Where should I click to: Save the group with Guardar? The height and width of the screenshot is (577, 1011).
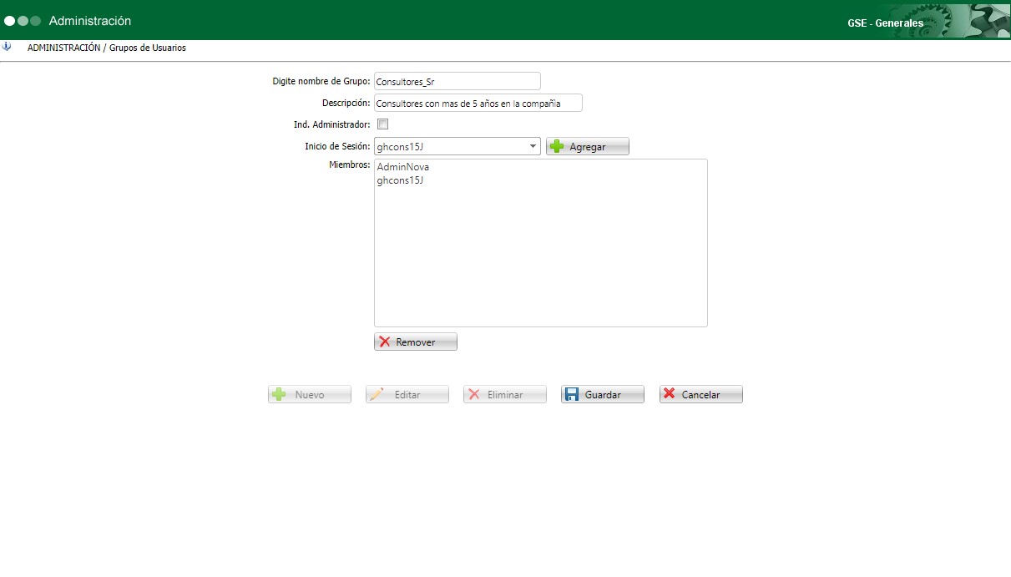(x=602, y=394)
